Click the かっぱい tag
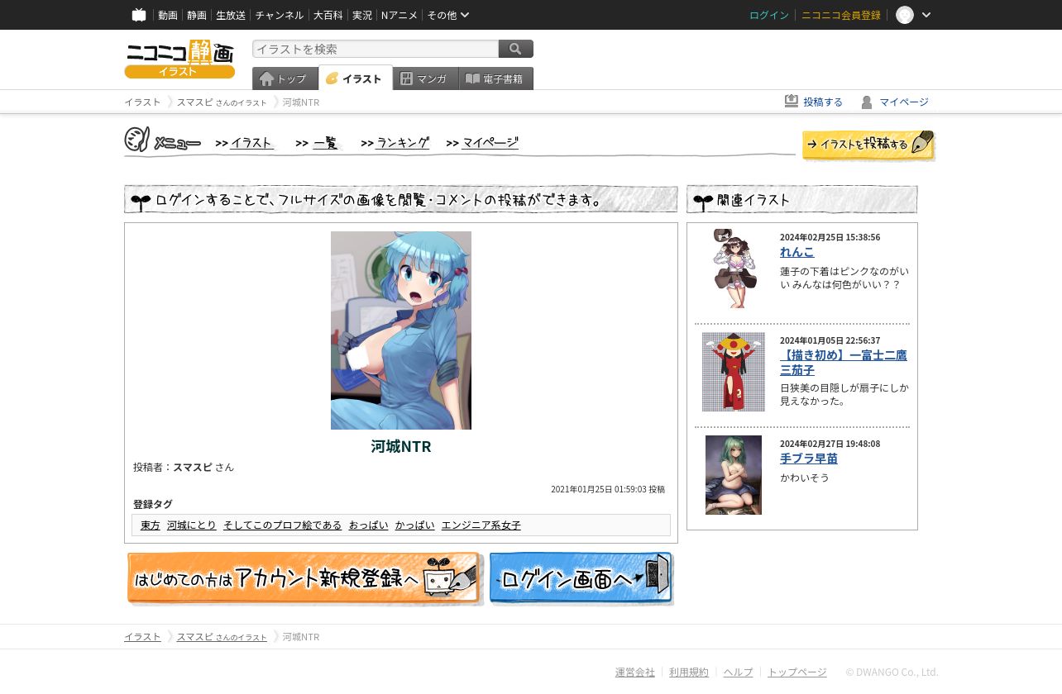 click(414, 525)
